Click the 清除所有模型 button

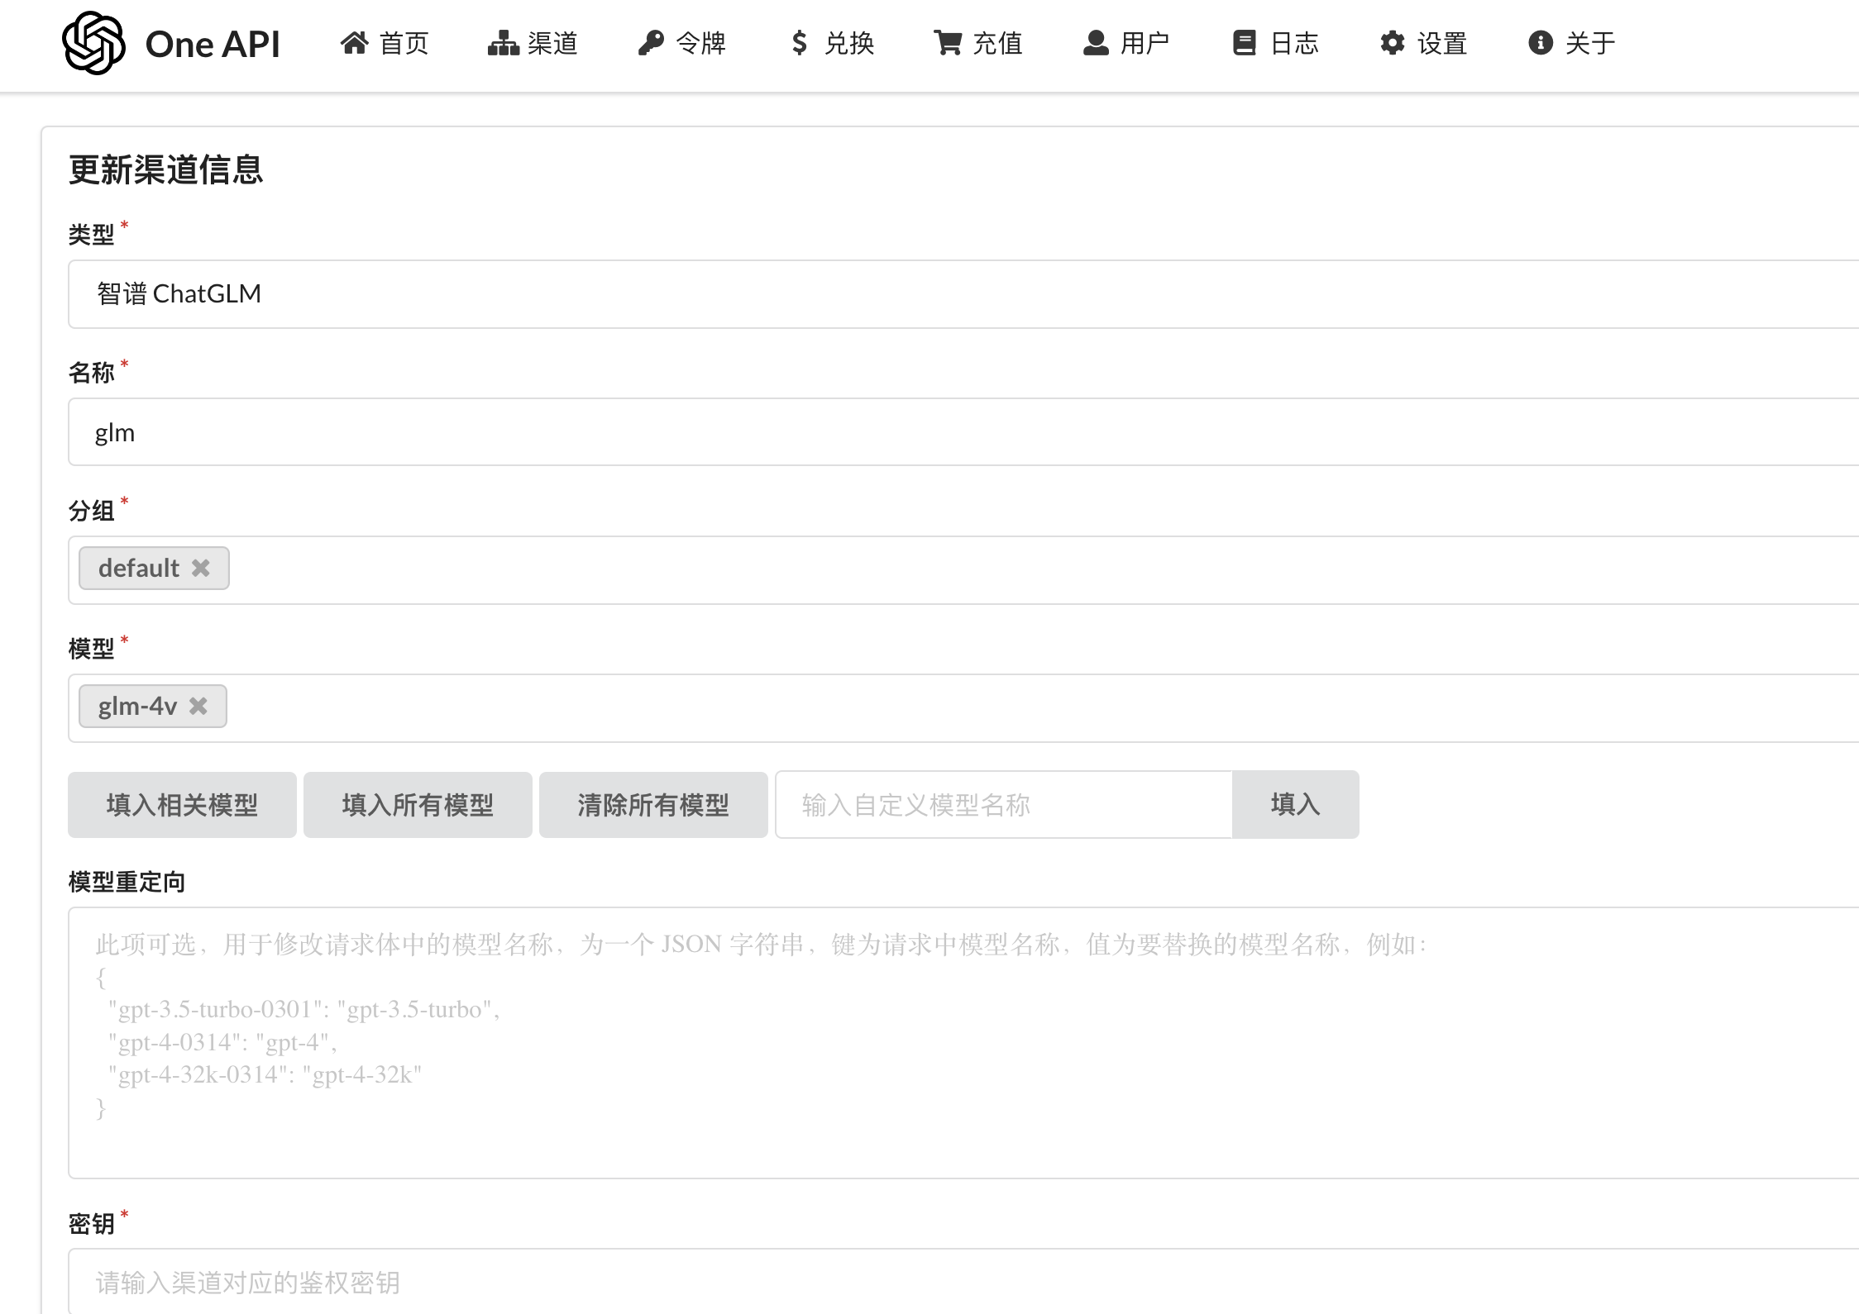653,805
